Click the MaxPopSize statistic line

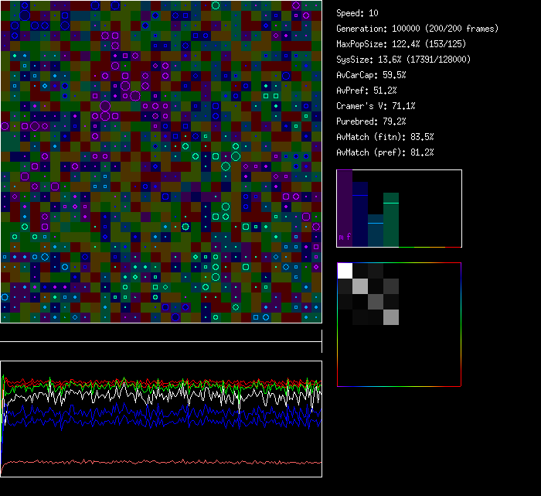tap(403, 44)
